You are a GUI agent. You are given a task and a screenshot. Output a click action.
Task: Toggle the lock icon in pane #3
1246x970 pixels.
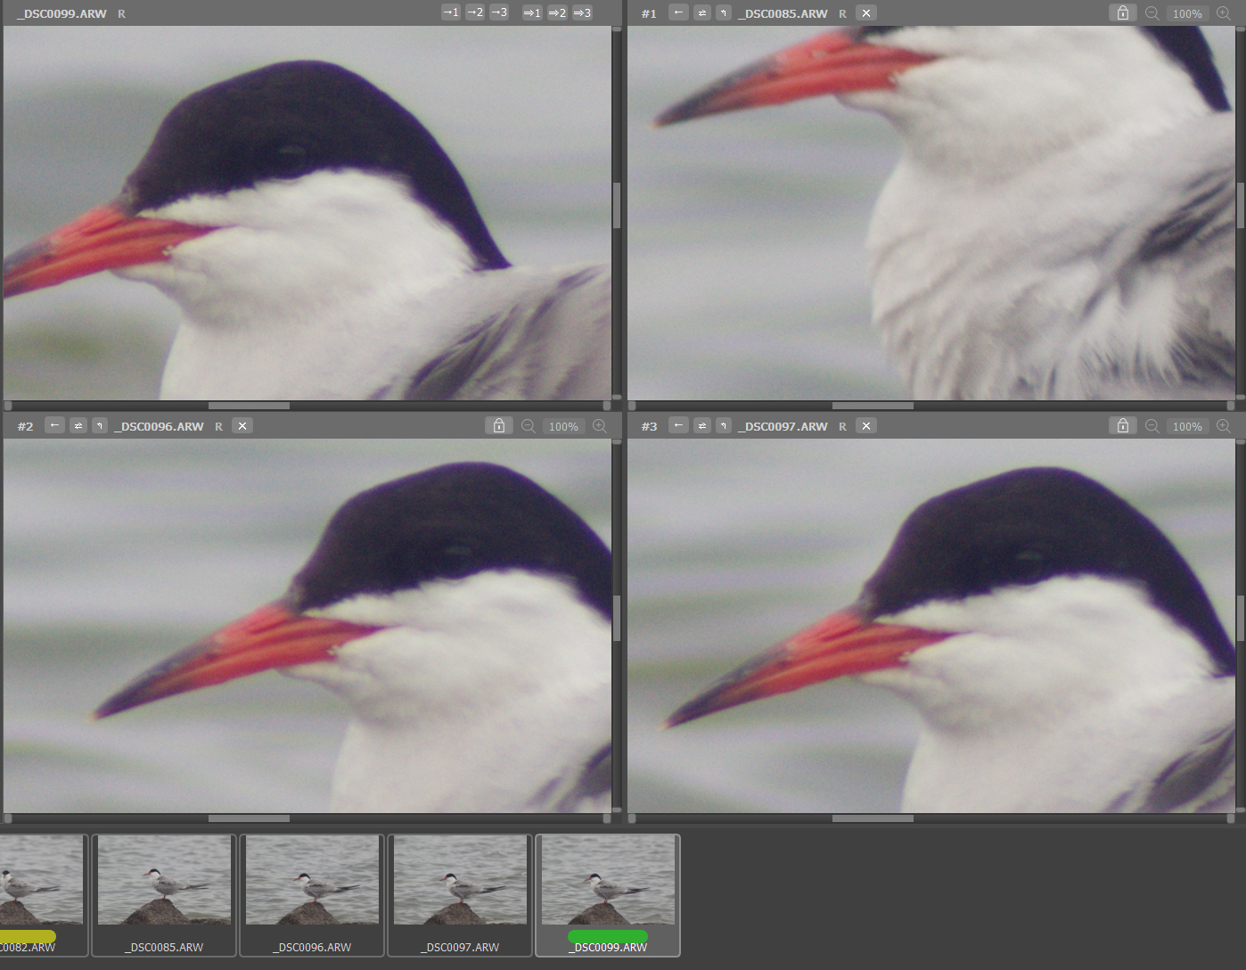[1122, 426]
